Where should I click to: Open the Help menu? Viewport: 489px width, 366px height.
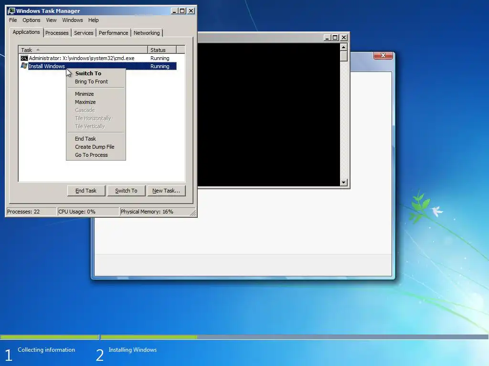coord(93,20)
